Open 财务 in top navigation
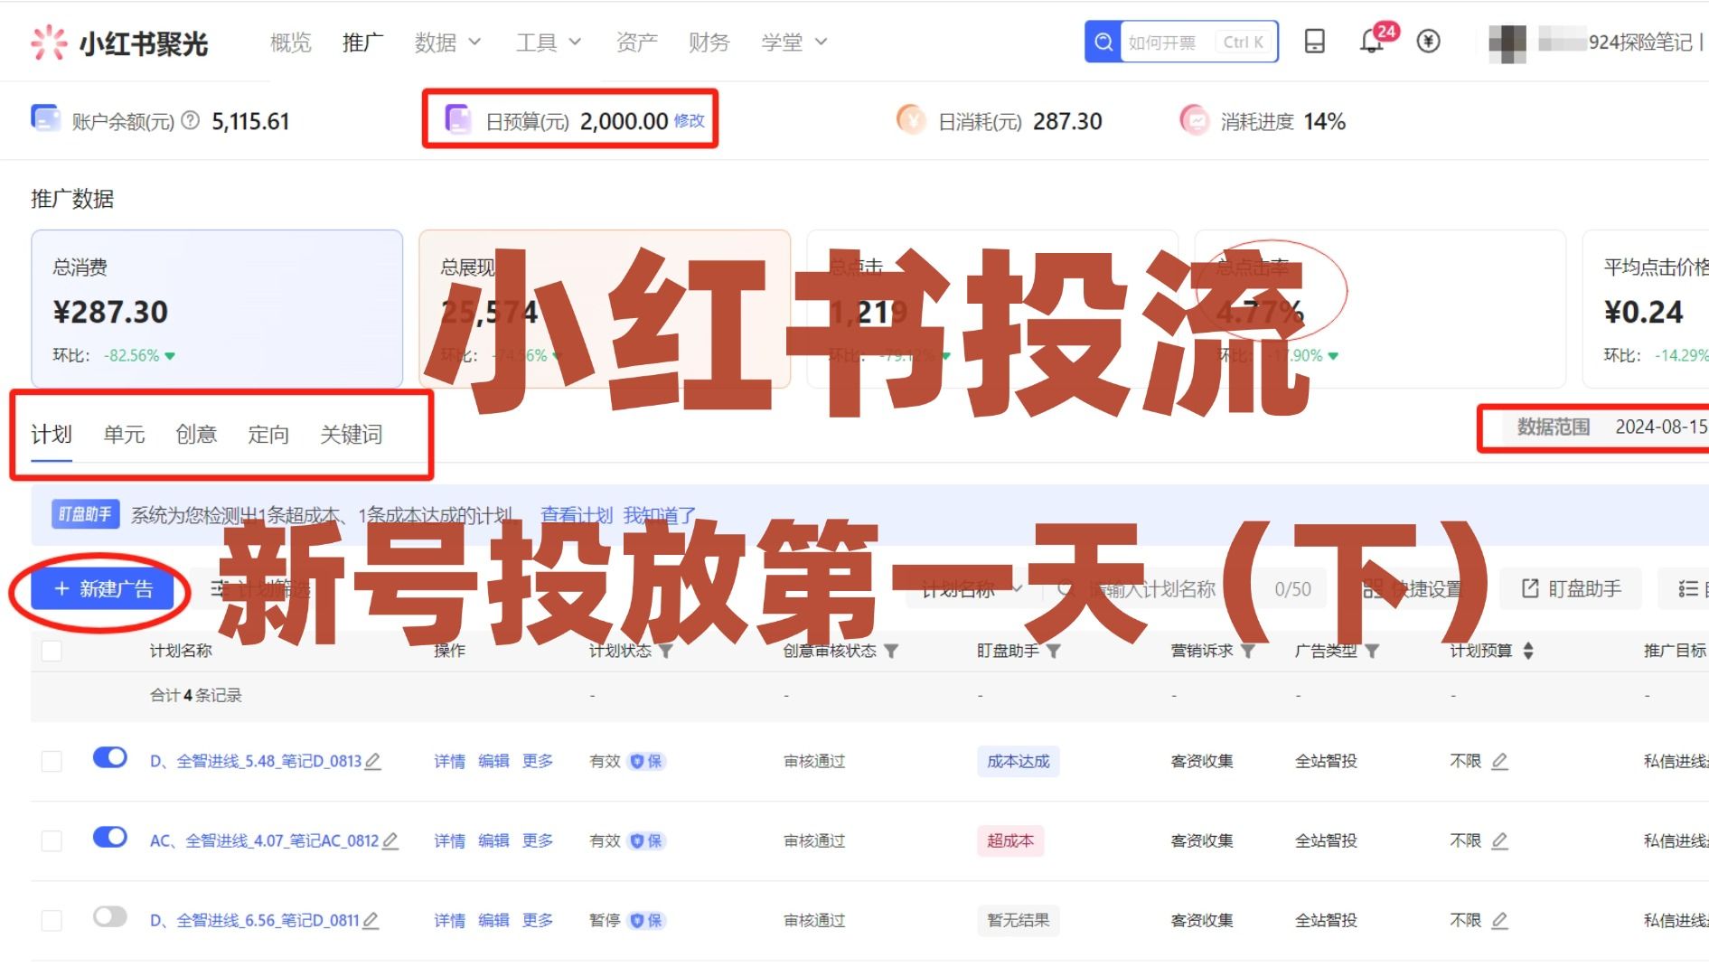 coord(709,42)
